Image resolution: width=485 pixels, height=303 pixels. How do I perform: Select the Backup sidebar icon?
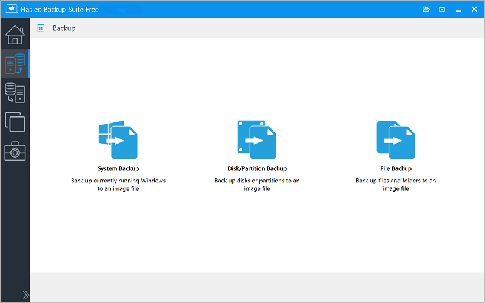point(15,64)
